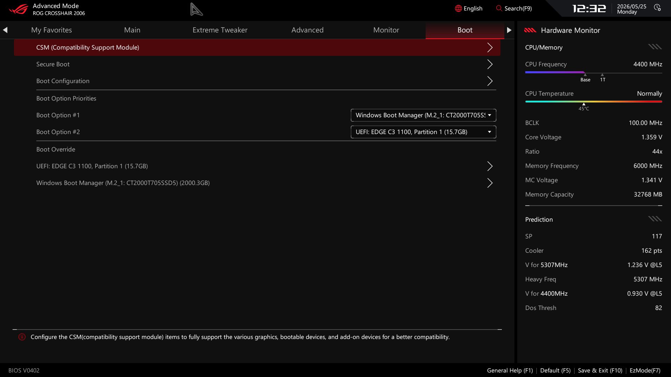
Task: Expand Secure Boot submenu chevron
Action: [x=490, y=64]
